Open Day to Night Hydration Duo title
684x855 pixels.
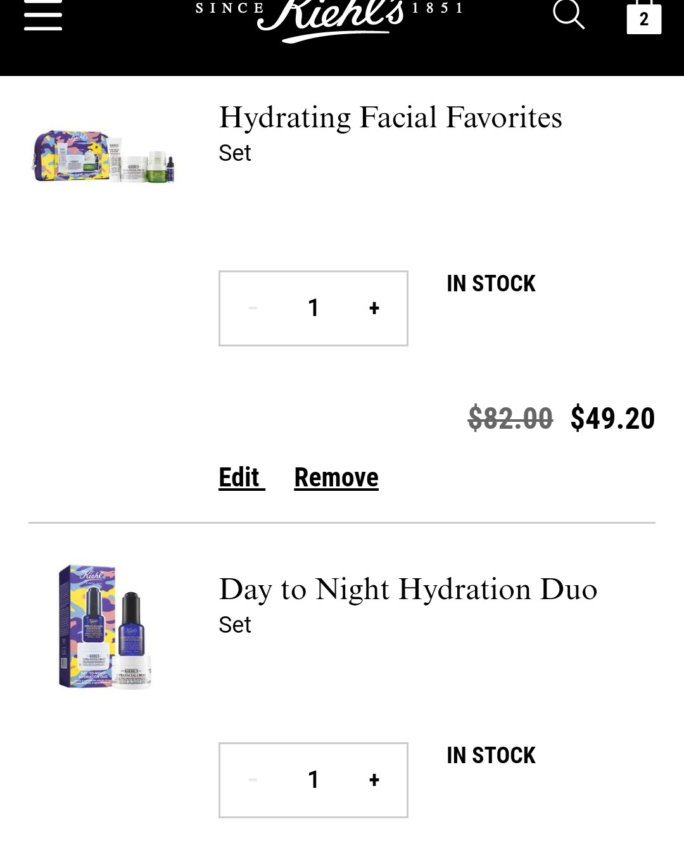(408, 590)
